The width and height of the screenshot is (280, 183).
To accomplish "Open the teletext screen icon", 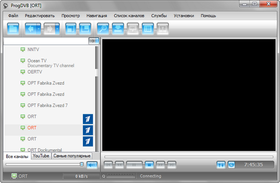I will click(163, 28).
